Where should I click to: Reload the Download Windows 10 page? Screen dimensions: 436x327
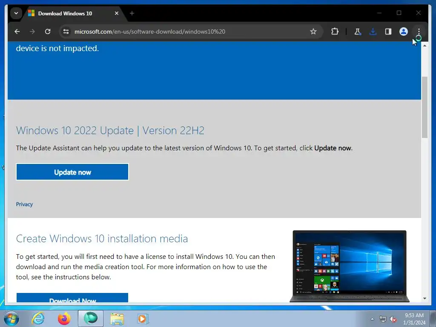[x=48, y=32]
